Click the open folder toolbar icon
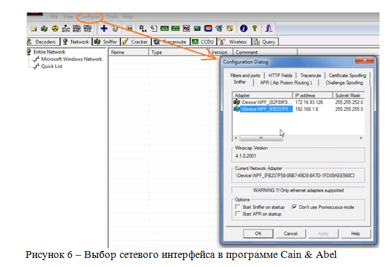 pos(34,28)
